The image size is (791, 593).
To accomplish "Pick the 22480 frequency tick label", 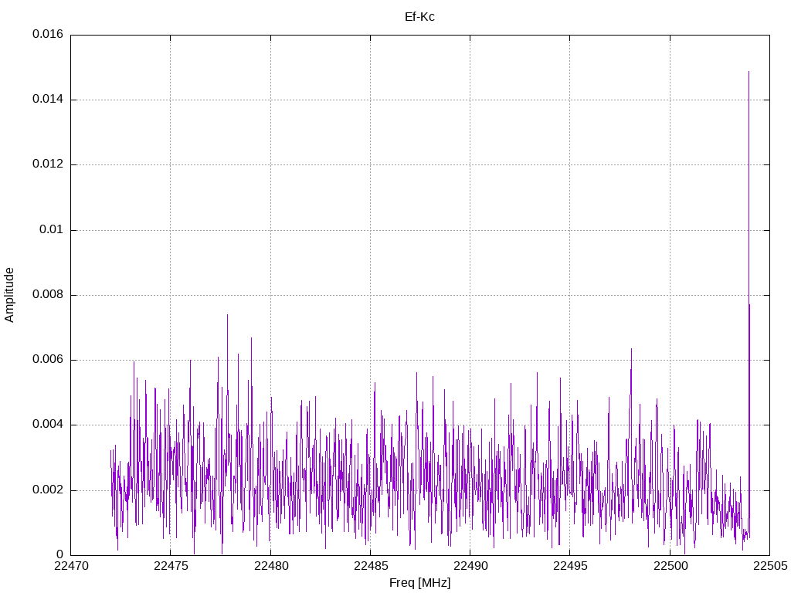I will tap(270, 566).
